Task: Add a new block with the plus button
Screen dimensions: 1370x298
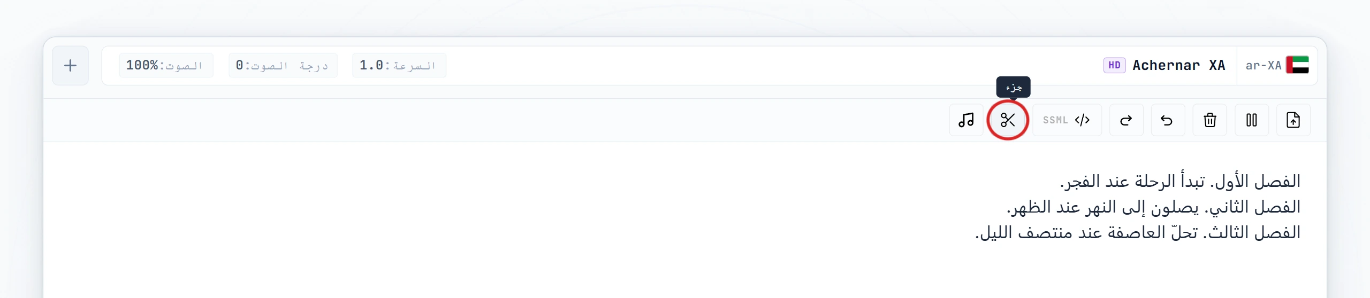Action: (70, 66)
